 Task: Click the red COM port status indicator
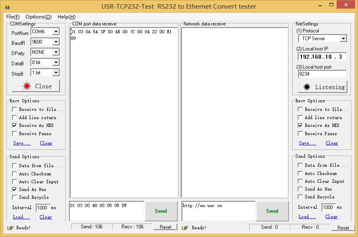pos(27,86)
